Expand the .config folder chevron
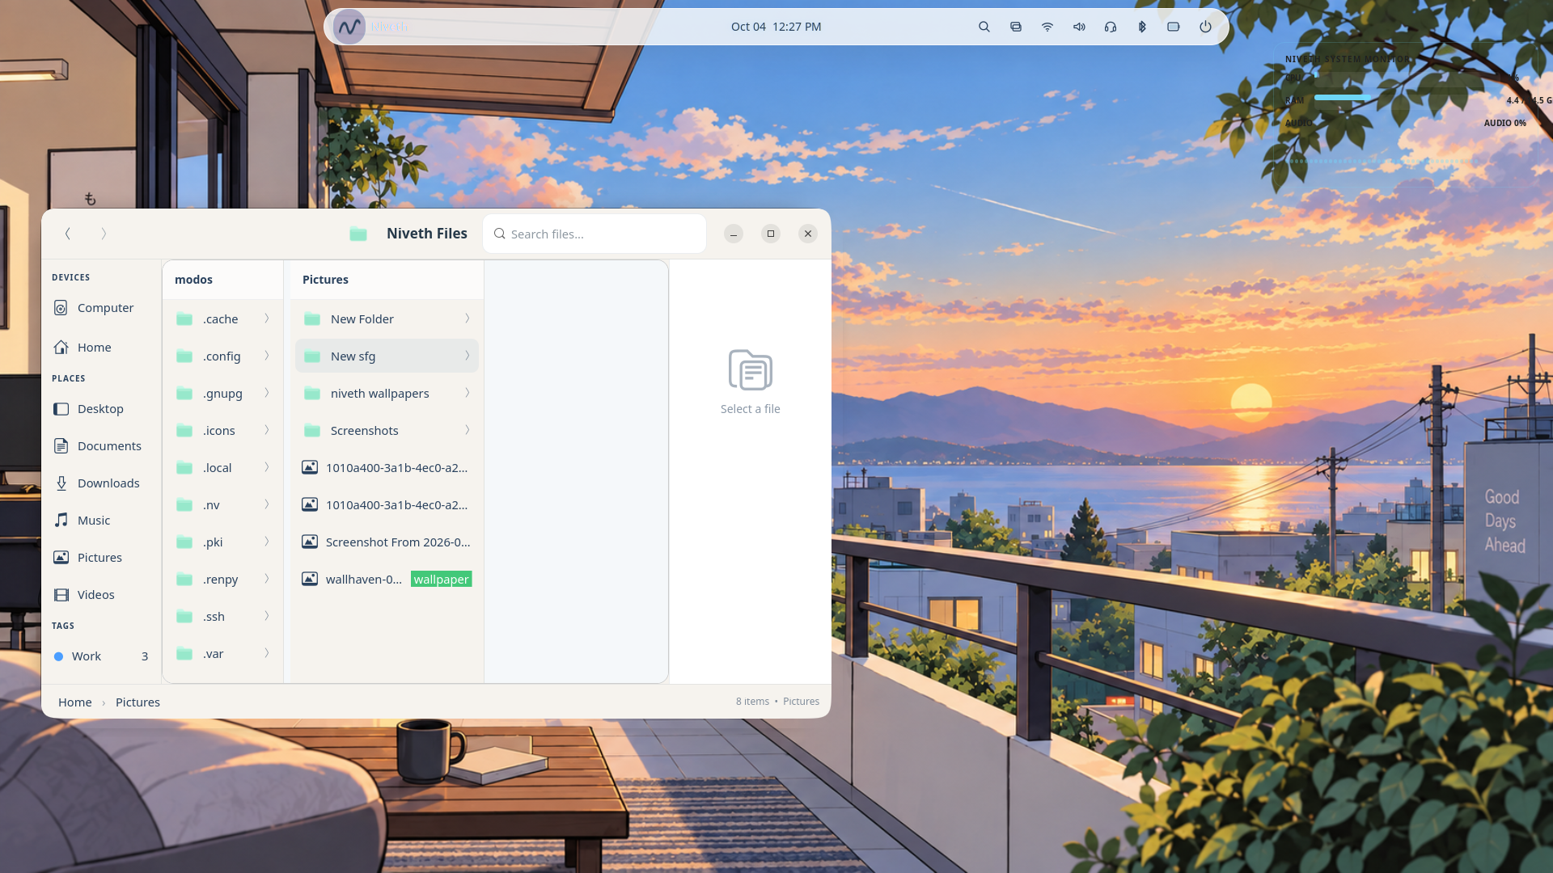The image size is (1553, 873). coord(267,356)
